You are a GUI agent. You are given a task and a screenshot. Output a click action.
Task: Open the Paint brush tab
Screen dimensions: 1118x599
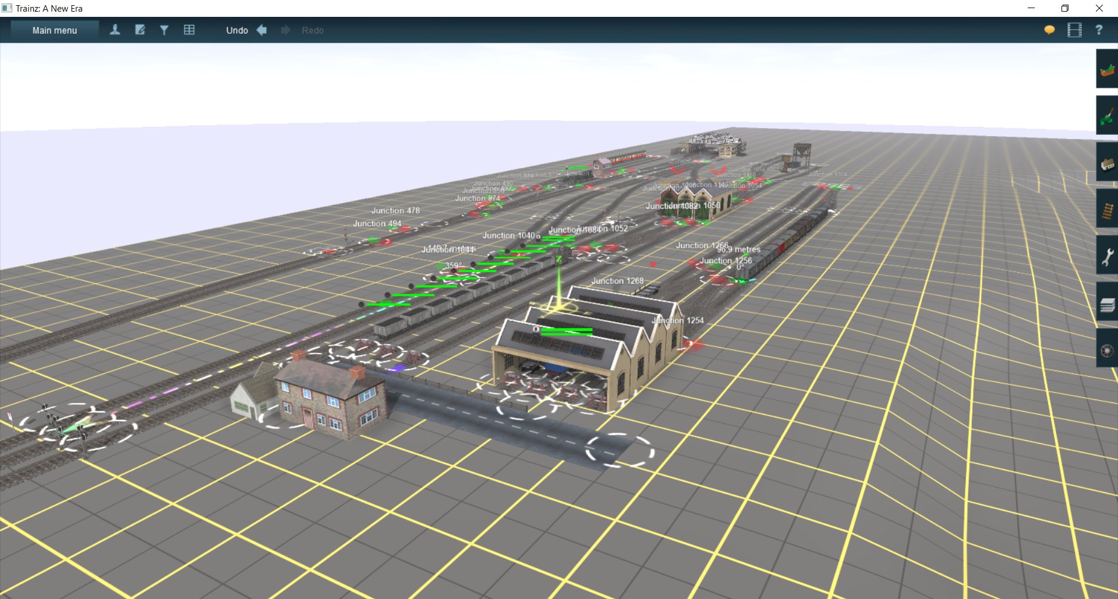tap(1107, 116)
